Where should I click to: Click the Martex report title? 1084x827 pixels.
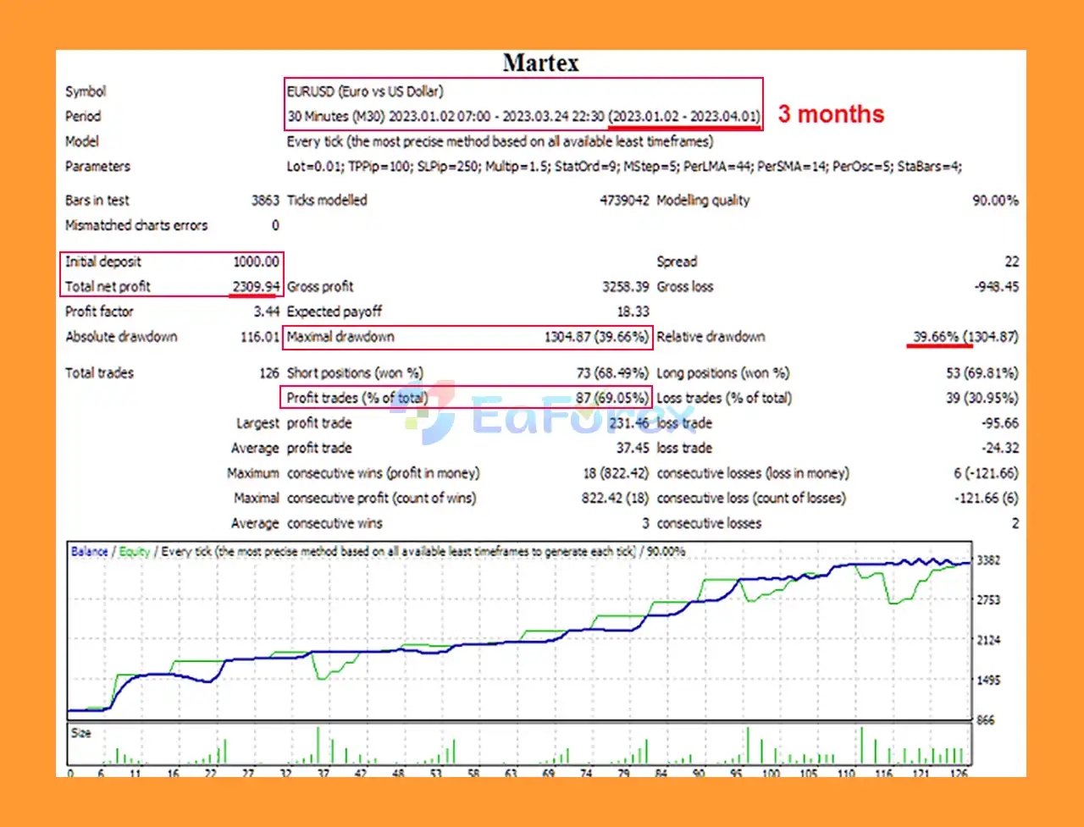[540, 63]
